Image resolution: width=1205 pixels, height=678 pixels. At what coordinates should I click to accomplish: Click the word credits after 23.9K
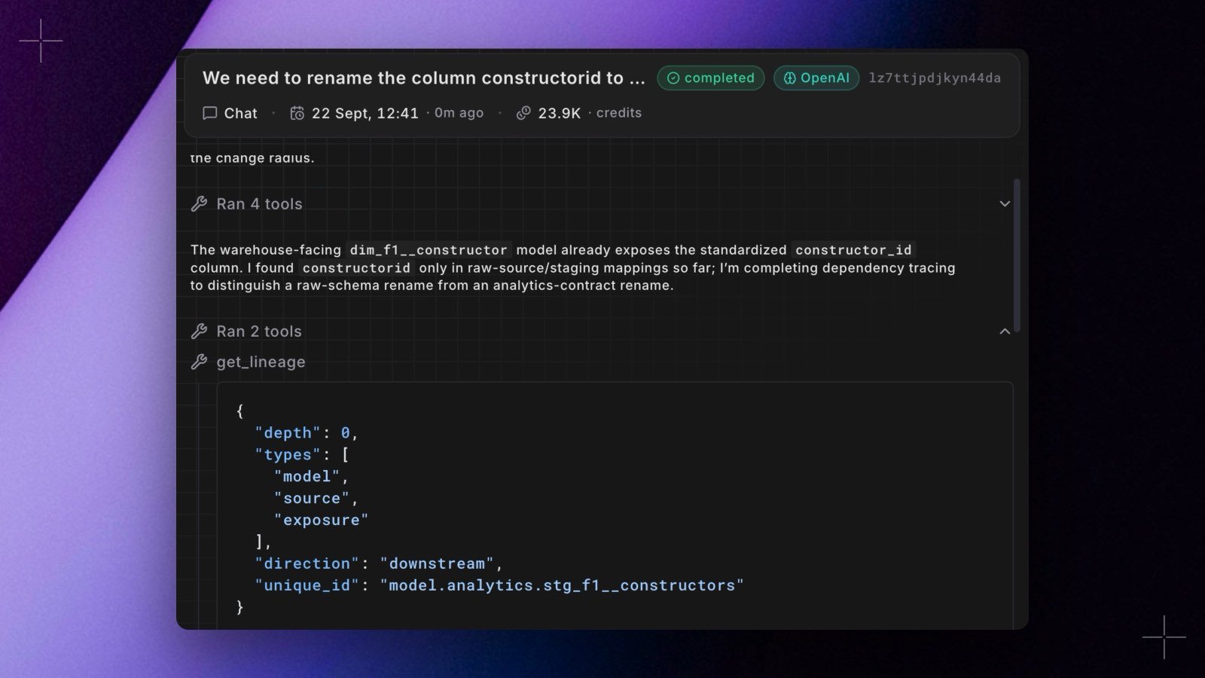click(619, 113)
